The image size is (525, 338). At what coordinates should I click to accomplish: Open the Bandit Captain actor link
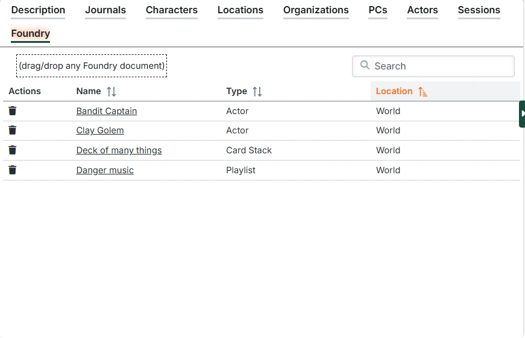click(107, 111)
